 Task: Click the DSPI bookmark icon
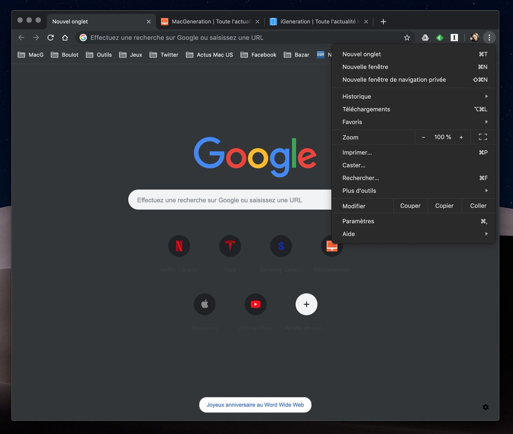coord(321,55)
